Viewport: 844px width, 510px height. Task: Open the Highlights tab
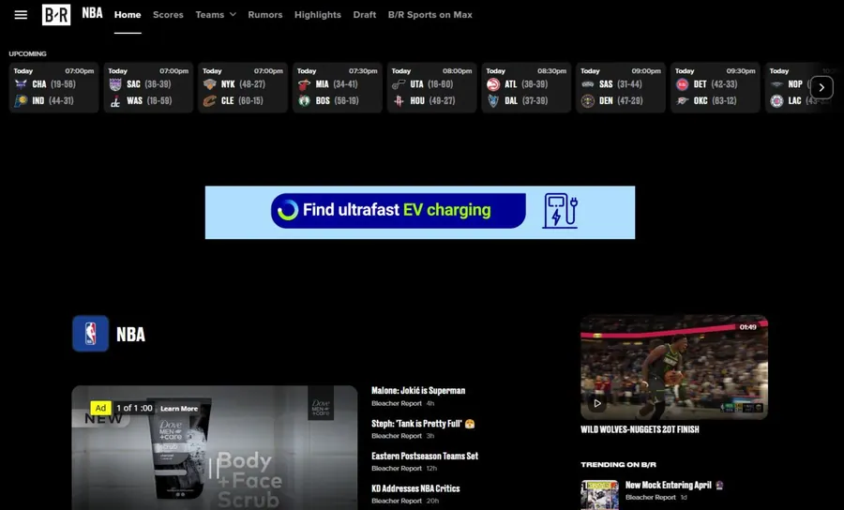pyautogui.click(x=318, y=14)
